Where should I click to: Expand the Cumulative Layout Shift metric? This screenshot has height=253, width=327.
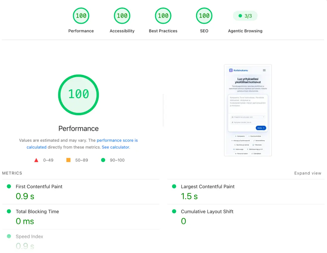click(246, 217)
